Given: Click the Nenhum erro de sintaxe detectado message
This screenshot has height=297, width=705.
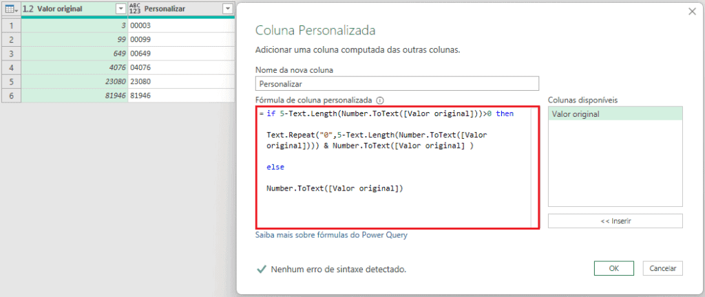Looking at the screenshot, I should [x=339, y=269].
